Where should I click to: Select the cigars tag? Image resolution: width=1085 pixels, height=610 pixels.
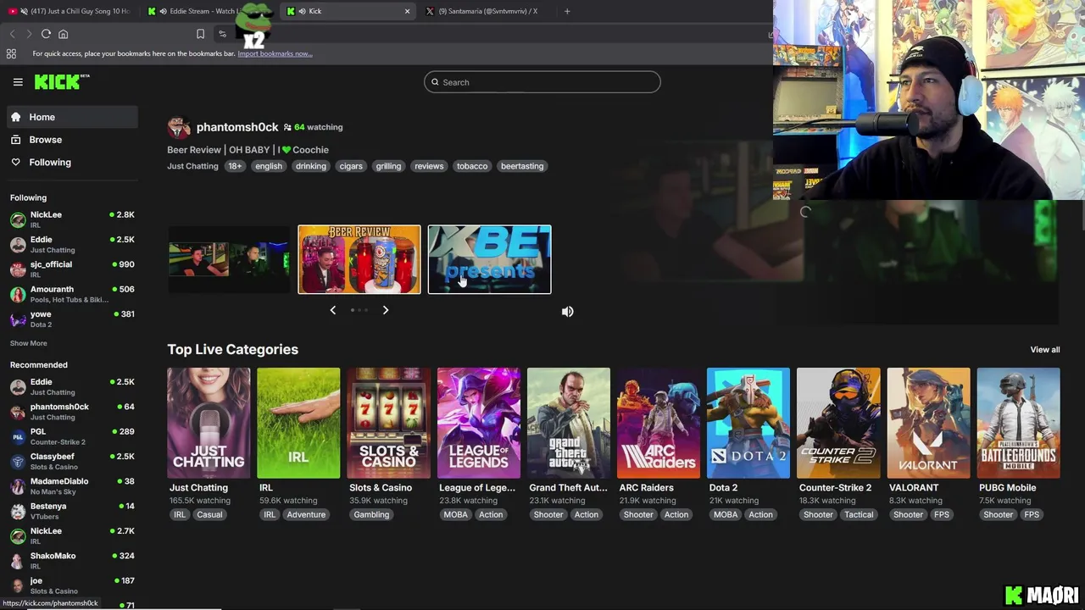351,166
